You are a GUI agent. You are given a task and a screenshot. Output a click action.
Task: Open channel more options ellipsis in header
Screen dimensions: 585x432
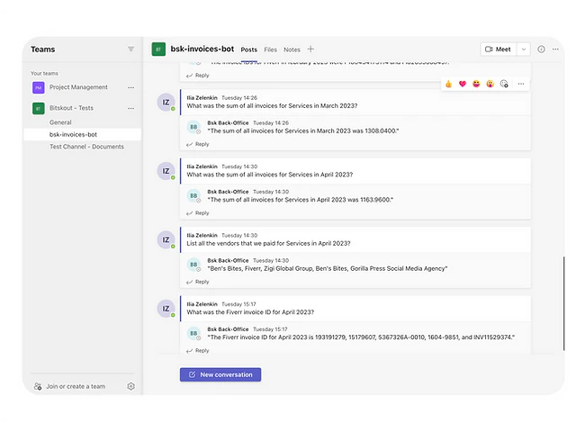point(555,49)
